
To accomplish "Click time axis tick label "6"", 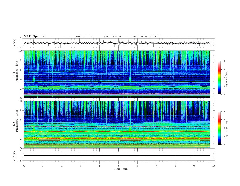I will point(138,166).
